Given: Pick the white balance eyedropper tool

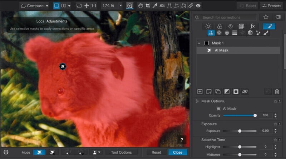Looking at the screenshot, I should point(155,6).
